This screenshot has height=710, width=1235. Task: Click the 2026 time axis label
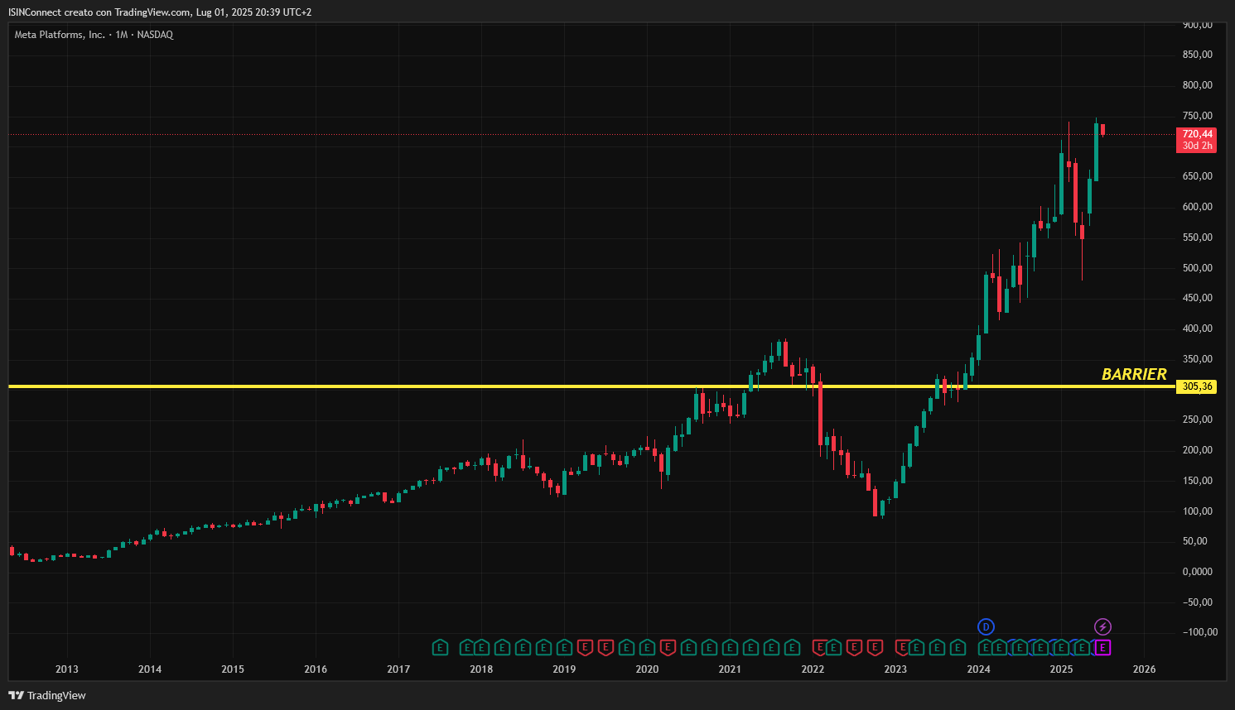[1144, 669]
